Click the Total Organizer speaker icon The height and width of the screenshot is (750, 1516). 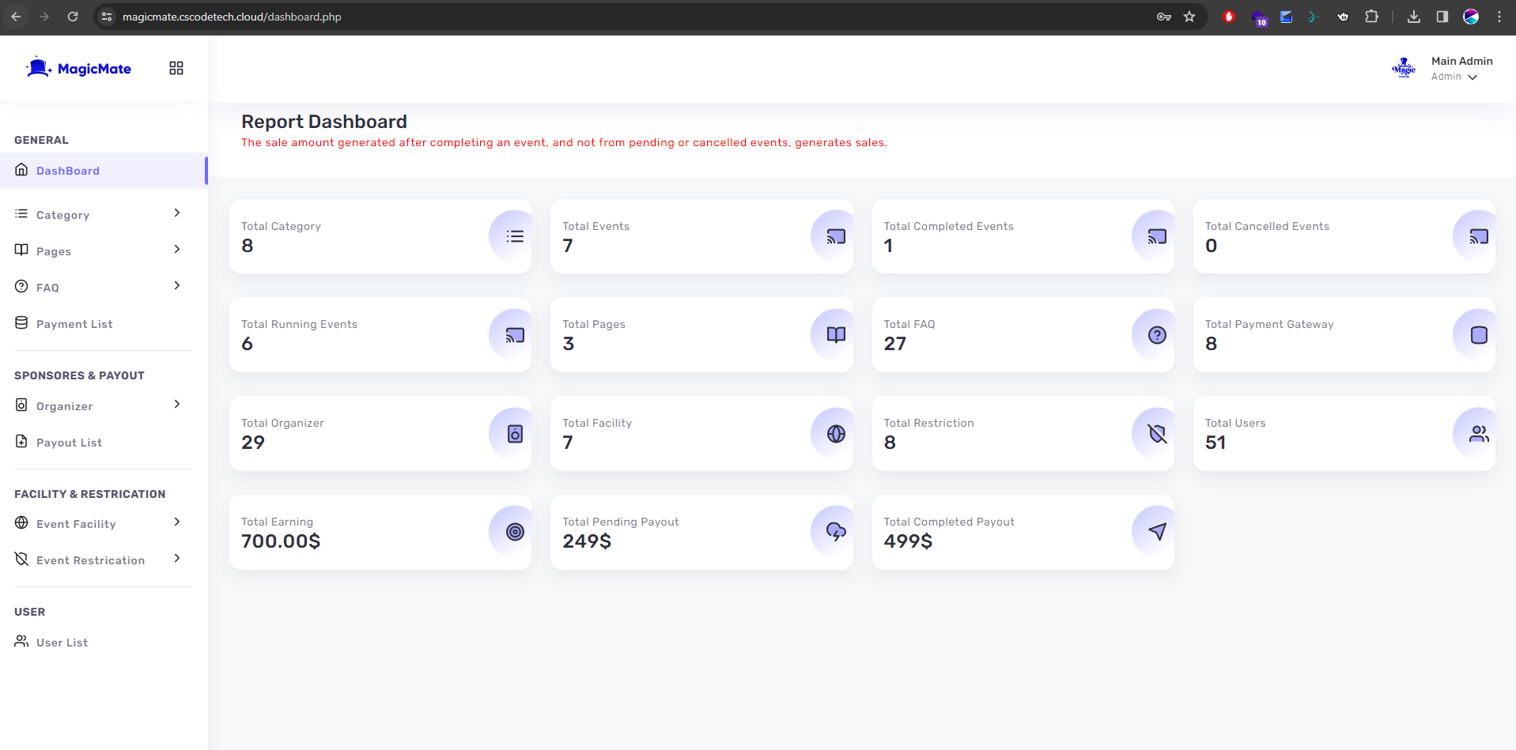pyautogui.click(x=515, y=434)
